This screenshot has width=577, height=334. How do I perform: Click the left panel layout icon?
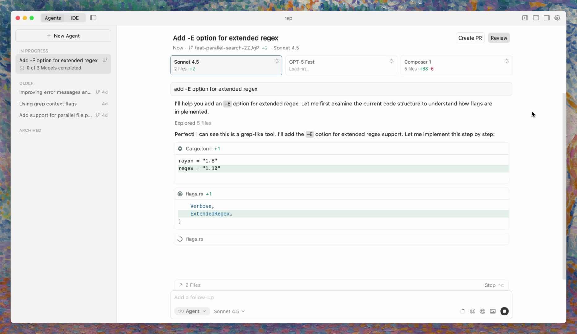525,18
